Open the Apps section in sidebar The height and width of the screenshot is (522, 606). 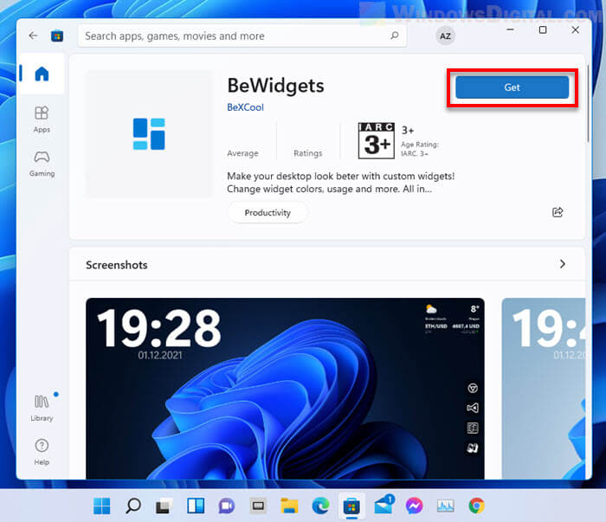coord(42,119)
